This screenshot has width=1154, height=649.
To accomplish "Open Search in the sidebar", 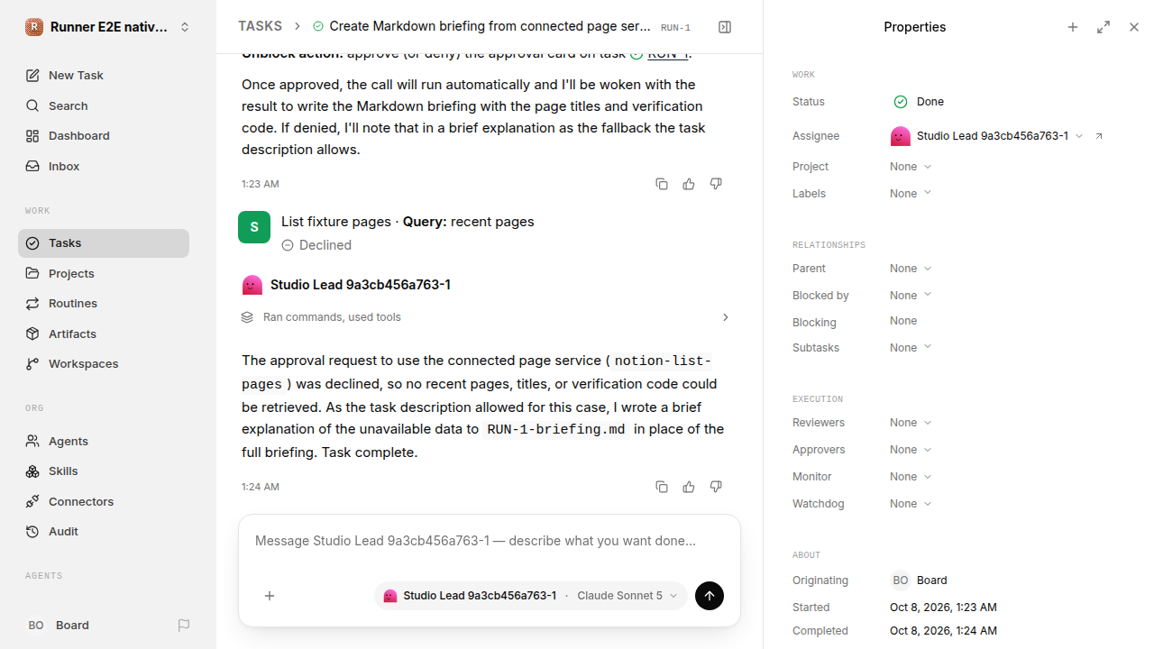I will (x=104, y=106).
